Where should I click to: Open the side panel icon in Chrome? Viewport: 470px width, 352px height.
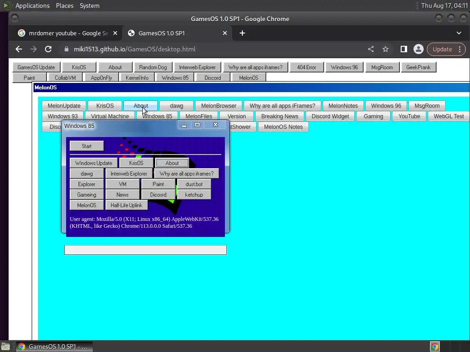pos(404,49)
